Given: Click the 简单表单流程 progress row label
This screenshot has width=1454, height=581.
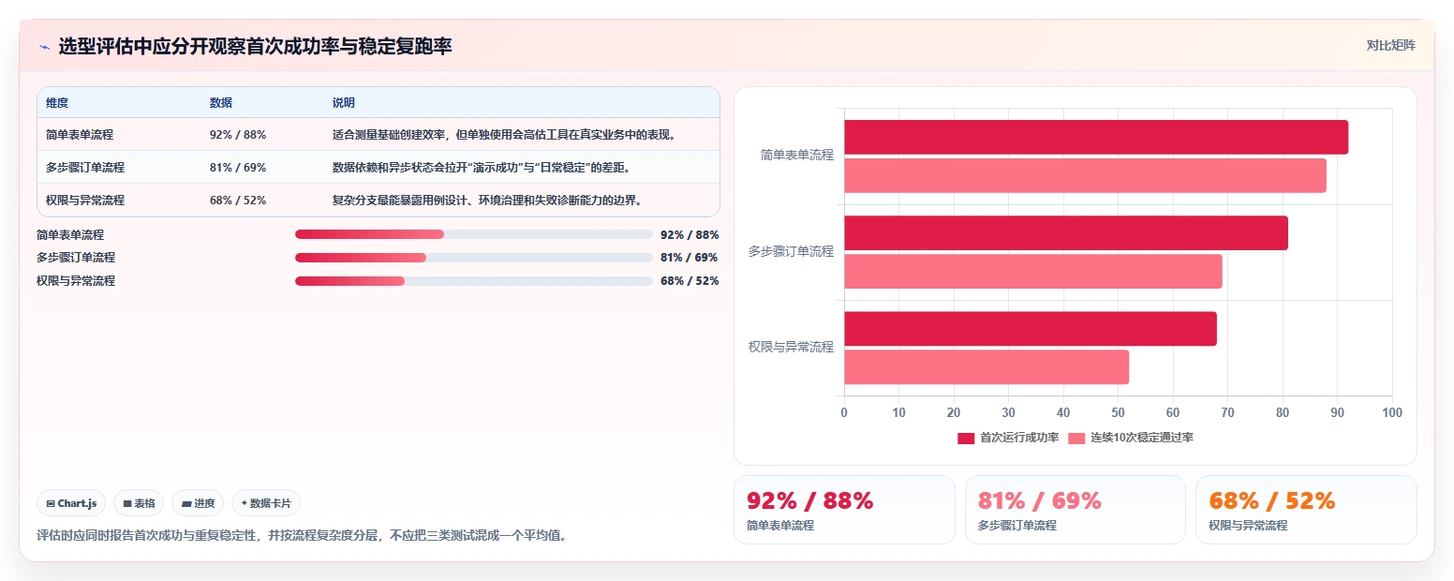Looking at the screenshot, I should pyautogui.click(x=70, y=234).
